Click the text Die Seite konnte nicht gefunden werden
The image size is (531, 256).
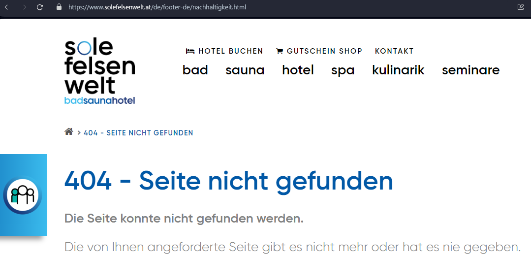click(184, 219)
